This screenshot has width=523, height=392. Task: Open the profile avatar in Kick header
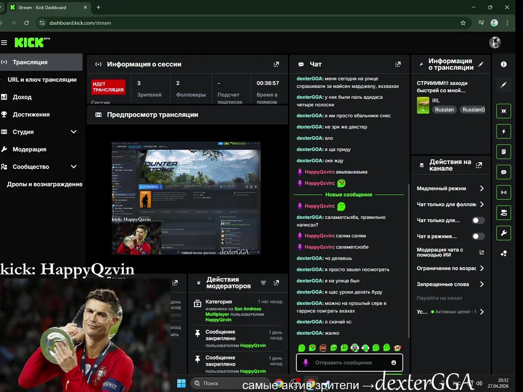(x=495, y=42)
